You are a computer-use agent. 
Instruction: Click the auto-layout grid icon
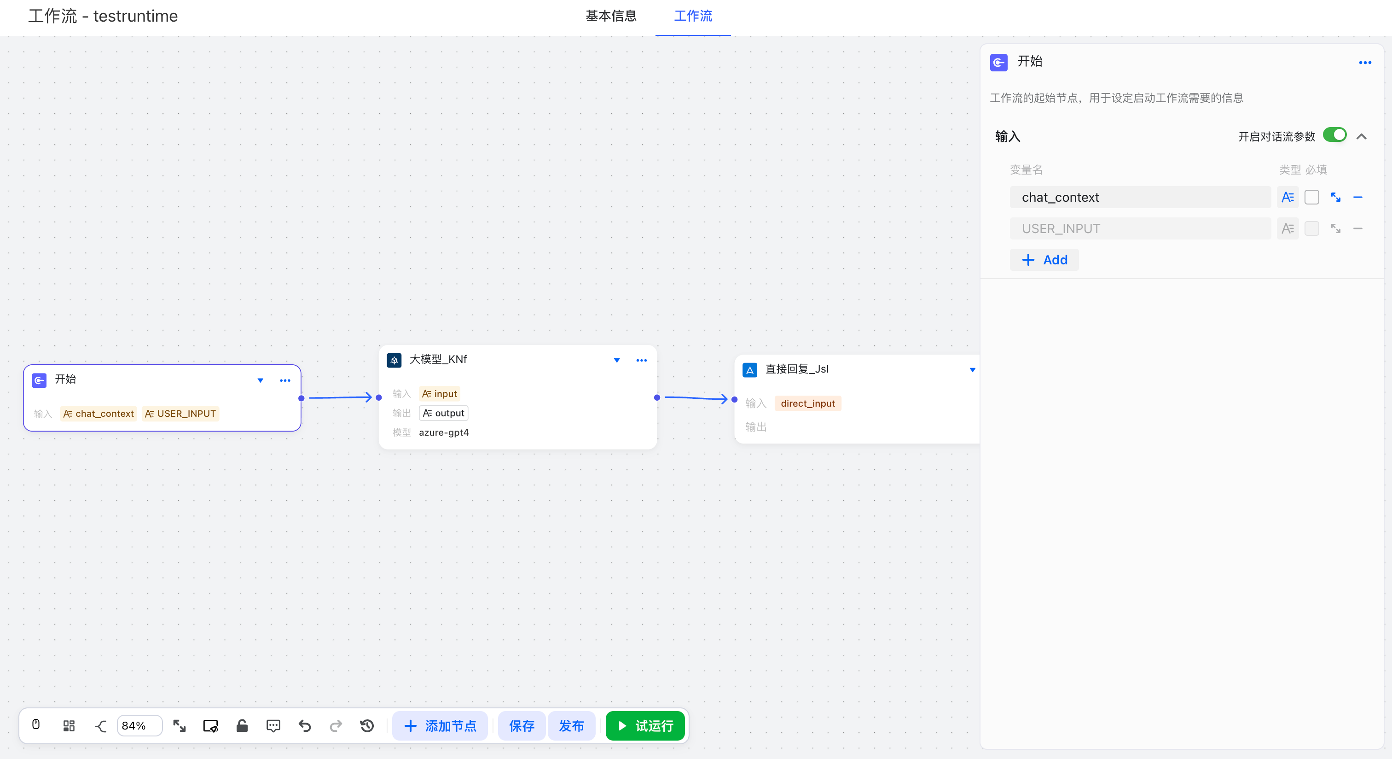69,725
